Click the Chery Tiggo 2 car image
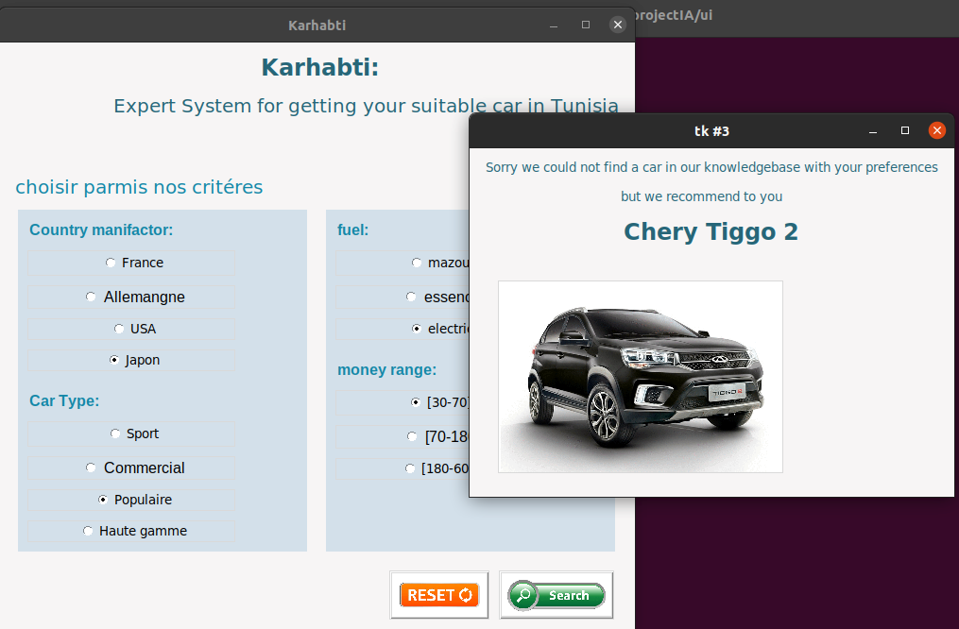The height and width of the screenshot is (629, 959). pyautogui.click(x=641, y=377)
